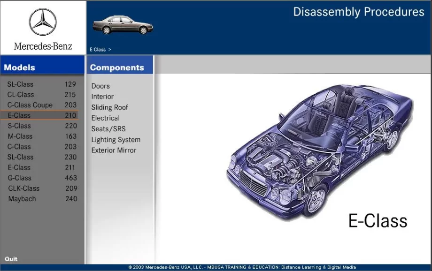Select CL-Class 215 model
Viewport: 432px width, 271px height.
(x=42, y=95)
